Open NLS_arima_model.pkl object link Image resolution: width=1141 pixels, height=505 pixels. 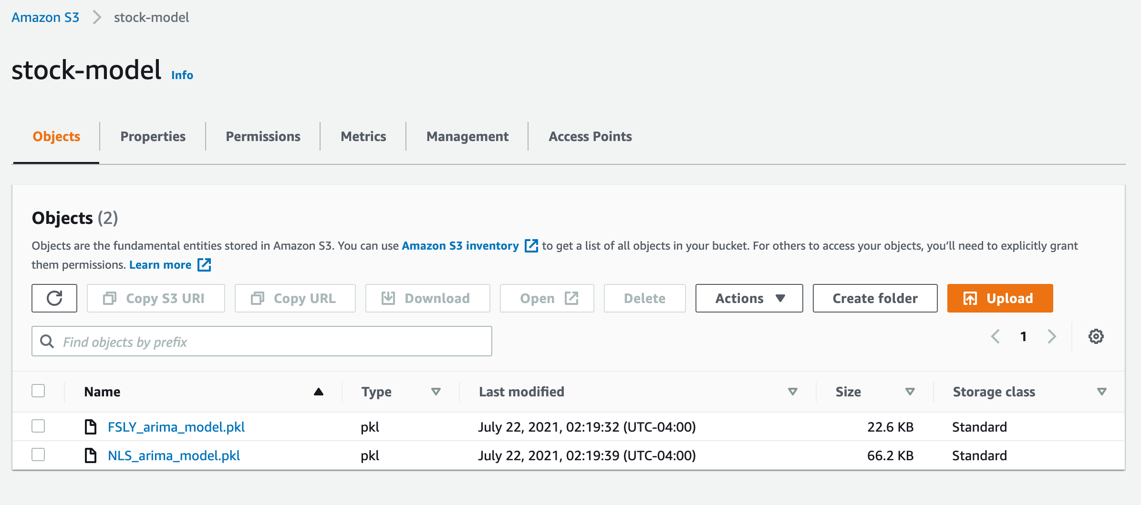click(174, 455)
